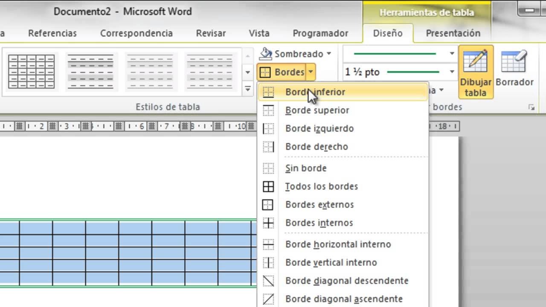Image resolution: width=546 pixels, height=307 pixels.
Task: Switch to the Programador tab
Action: click(x=320, y=33)
